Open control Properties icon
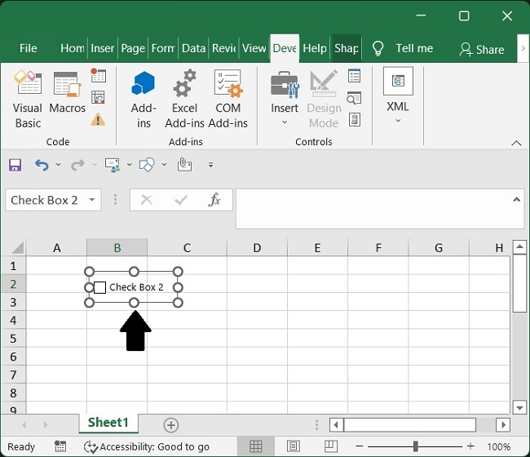Image resolution: width=530 pixels, height=457 pixels. [354, 76]
